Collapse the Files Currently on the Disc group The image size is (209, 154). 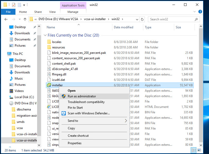[x=46, y=35]
